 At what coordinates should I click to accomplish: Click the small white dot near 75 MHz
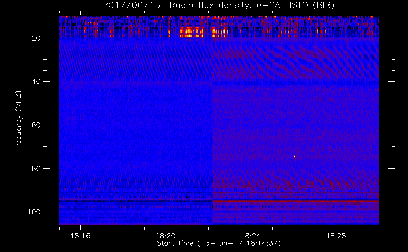(x=294, y=156)
